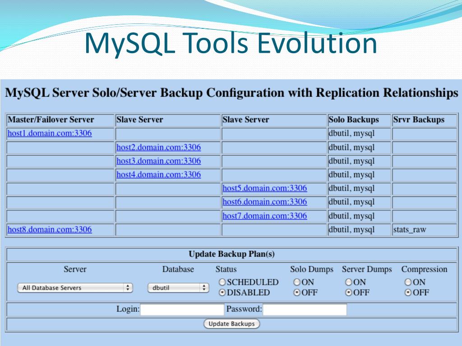Select the host7.domain.com:3306 link

(x=264, y=216)
